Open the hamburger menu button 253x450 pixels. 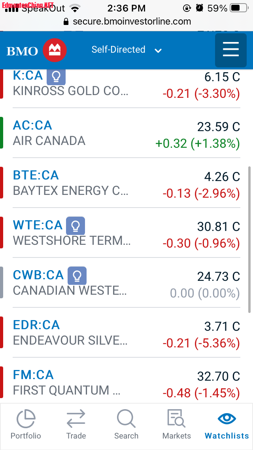[230, 50]
